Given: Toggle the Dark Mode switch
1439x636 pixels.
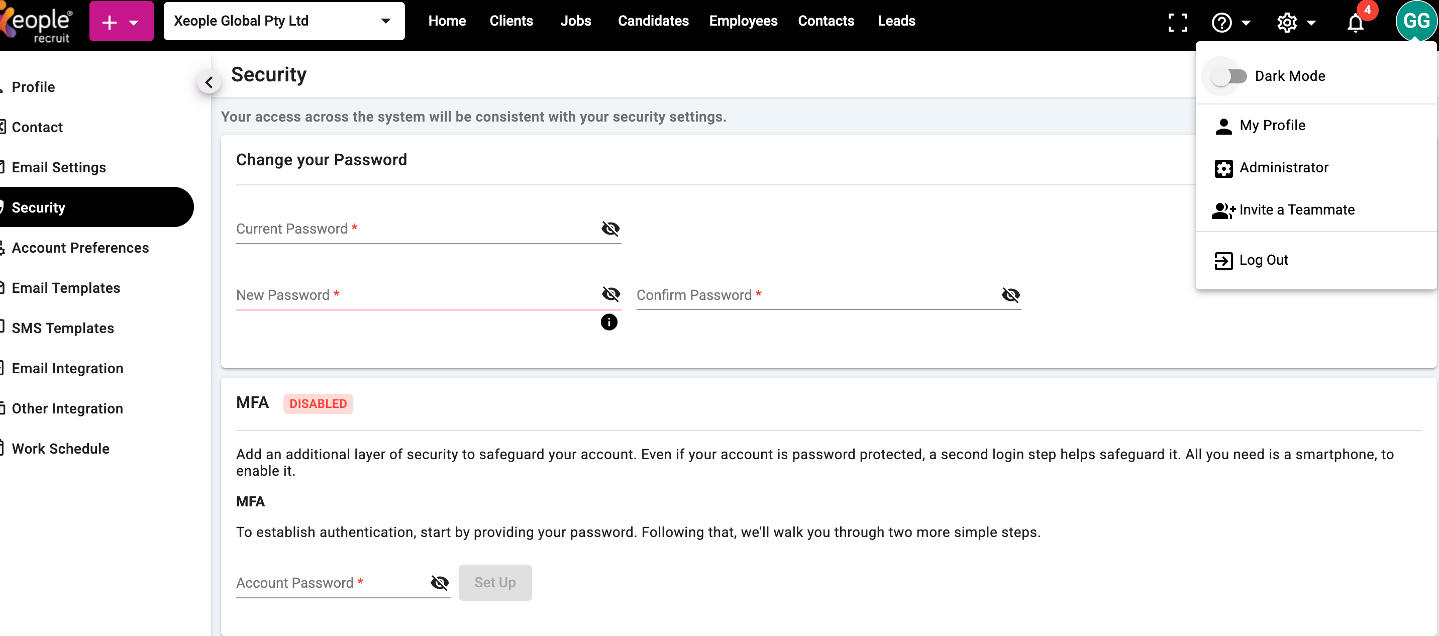Looking at the screenshot, I should 1229,76.
